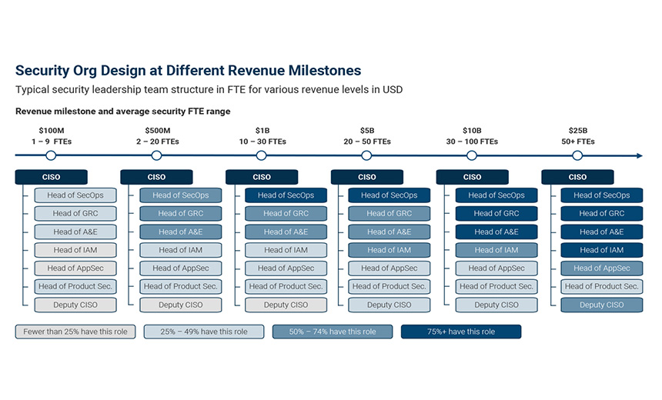
Task: Click Deputy CISO in $100M column
Action: click(75, 305)
